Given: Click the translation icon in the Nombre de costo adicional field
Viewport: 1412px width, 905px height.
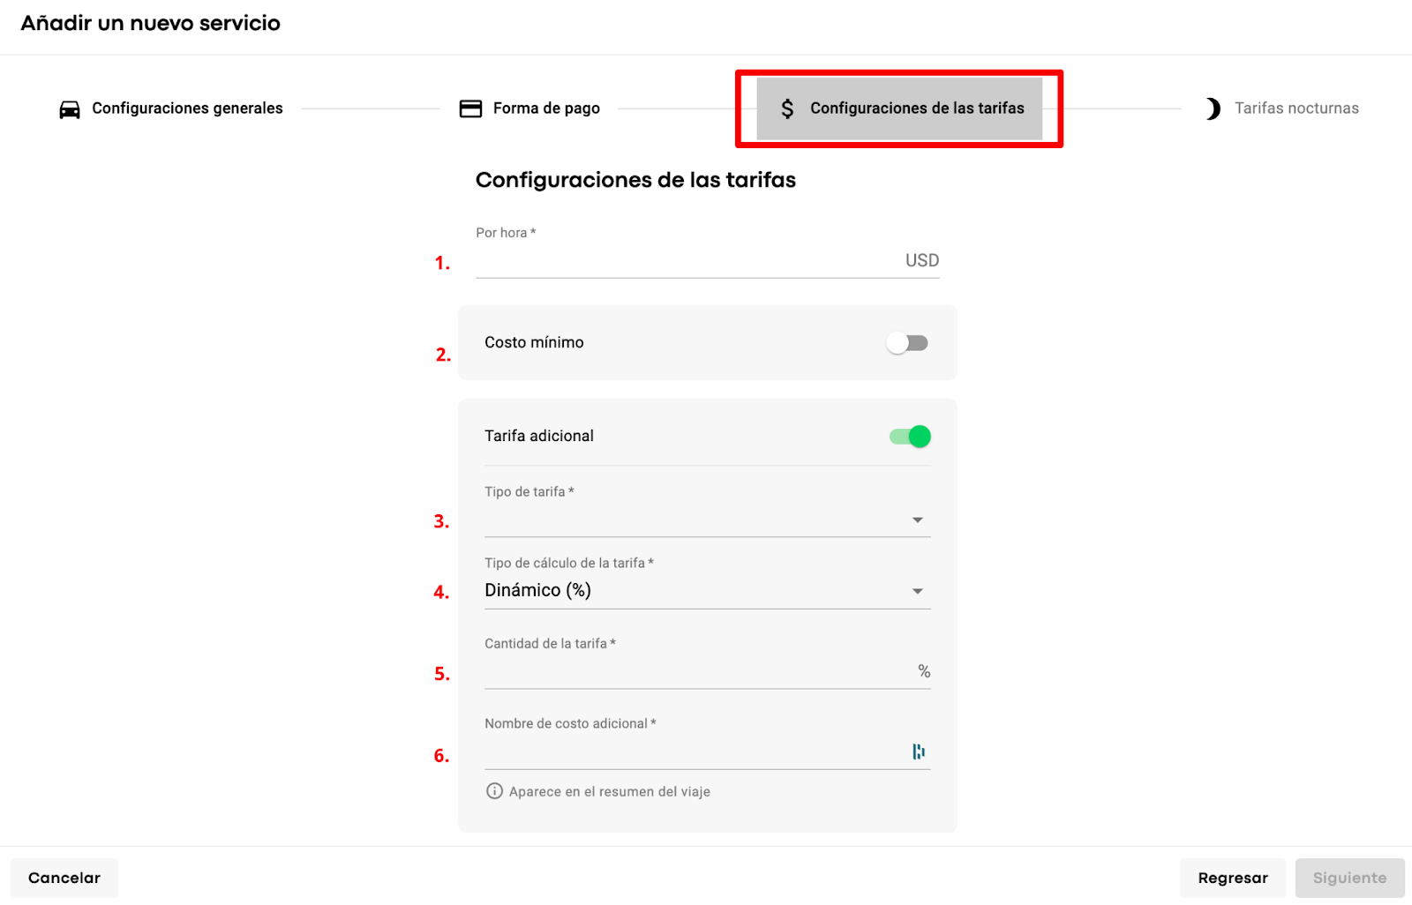Looking at the screenshot, I should (x=919, y=752).
